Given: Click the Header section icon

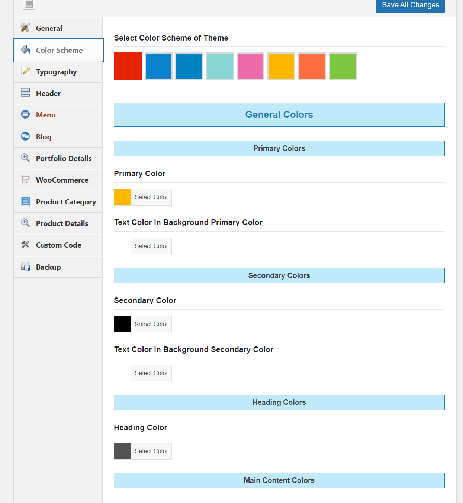Looking at the screenshot, I should 25,93.
